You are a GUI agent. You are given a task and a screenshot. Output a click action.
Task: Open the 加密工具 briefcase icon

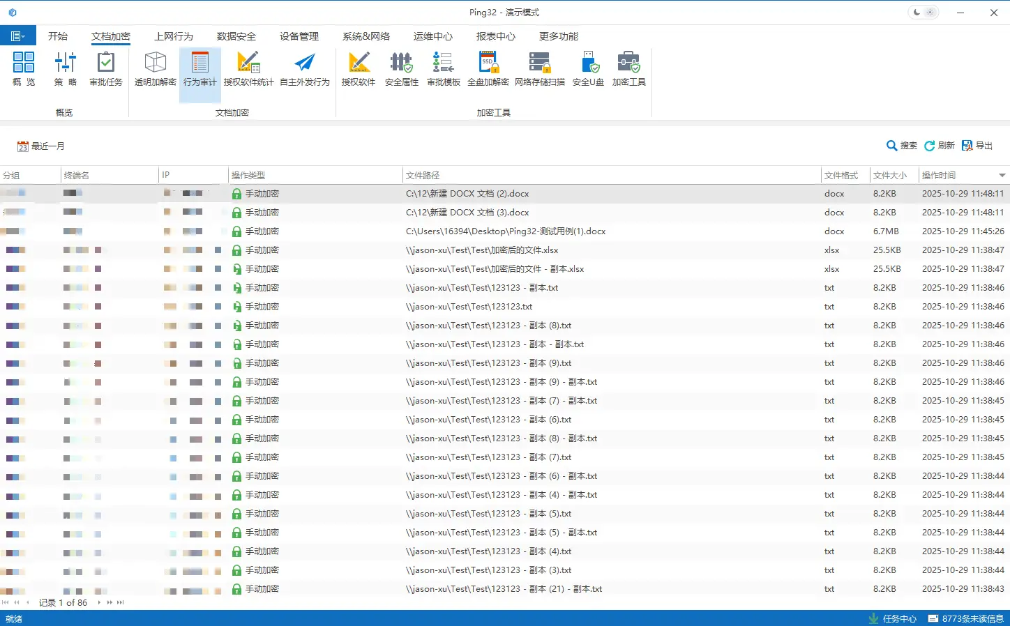629,68
